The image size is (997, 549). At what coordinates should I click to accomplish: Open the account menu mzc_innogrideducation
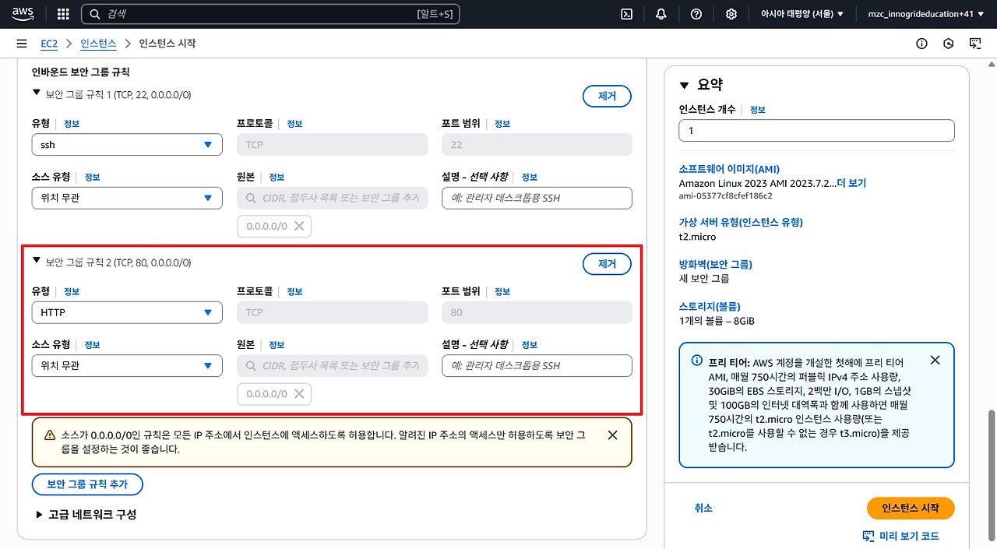(926, 14)
